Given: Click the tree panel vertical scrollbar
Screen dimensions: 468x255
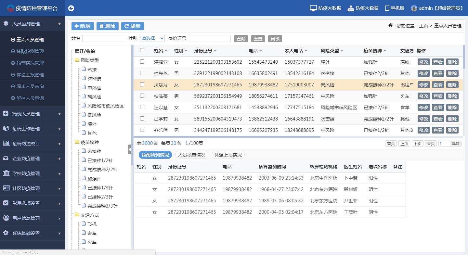Looking at the screenshot, I should pos(132,106).
